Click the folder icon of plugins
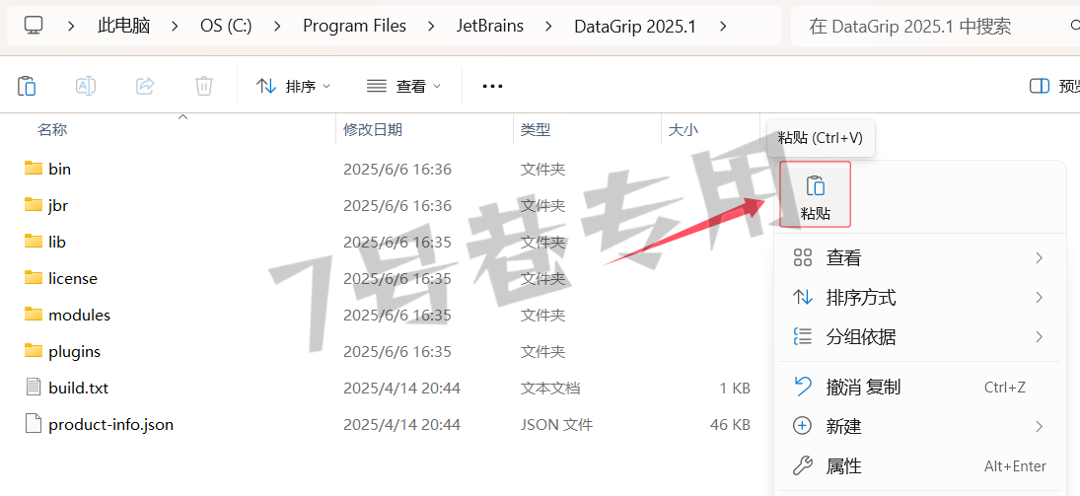This screenshot has height=496, width=1080. pos(34,351)
